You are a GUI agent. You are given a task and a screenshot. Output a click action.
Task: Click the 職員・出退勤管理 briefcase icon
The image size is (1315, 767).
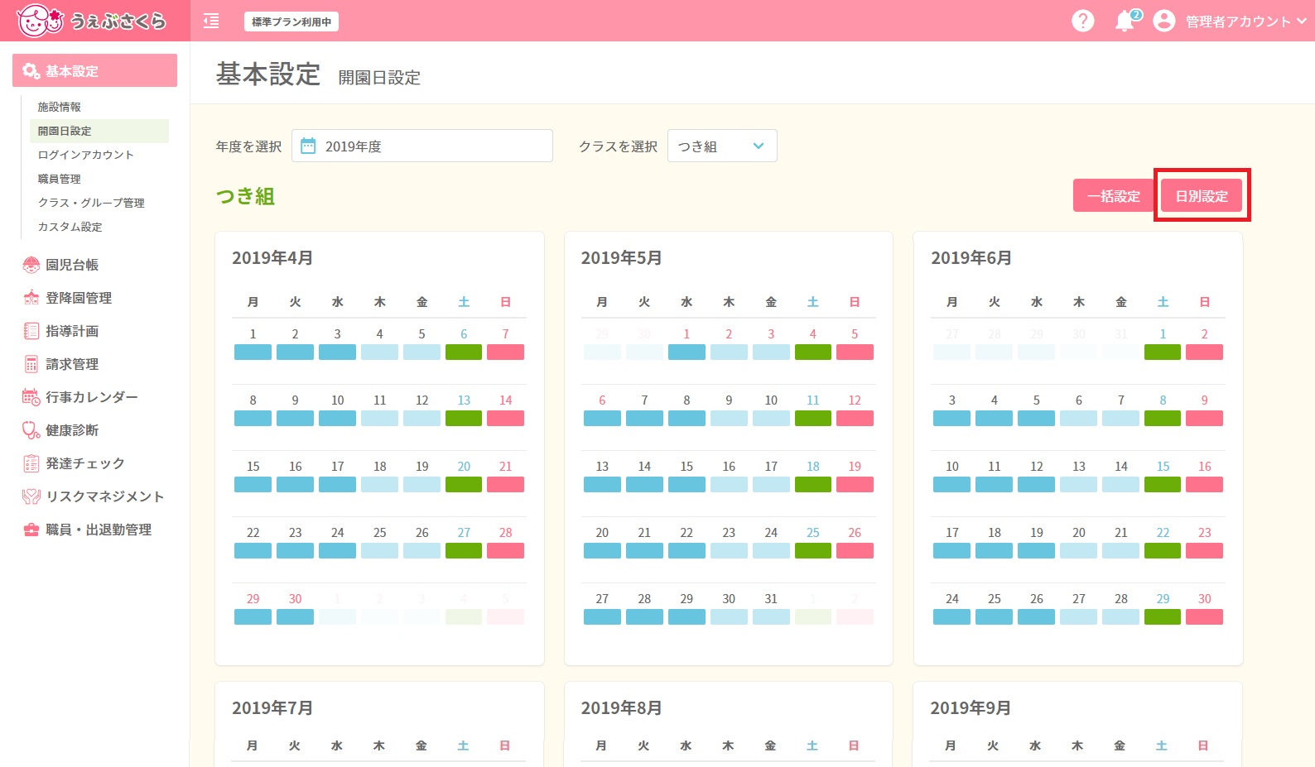(31, 530)
